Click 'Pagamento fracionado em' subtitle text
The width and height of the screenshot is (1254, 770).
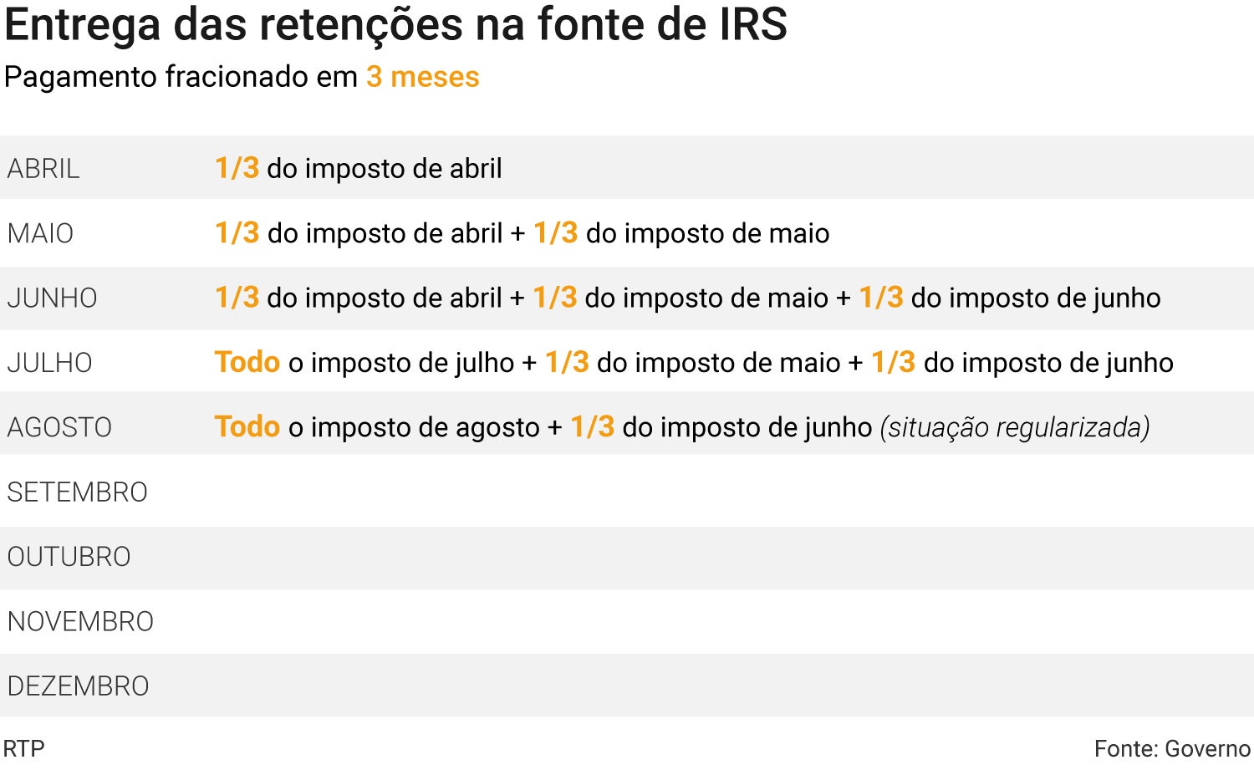coord(181,77)
